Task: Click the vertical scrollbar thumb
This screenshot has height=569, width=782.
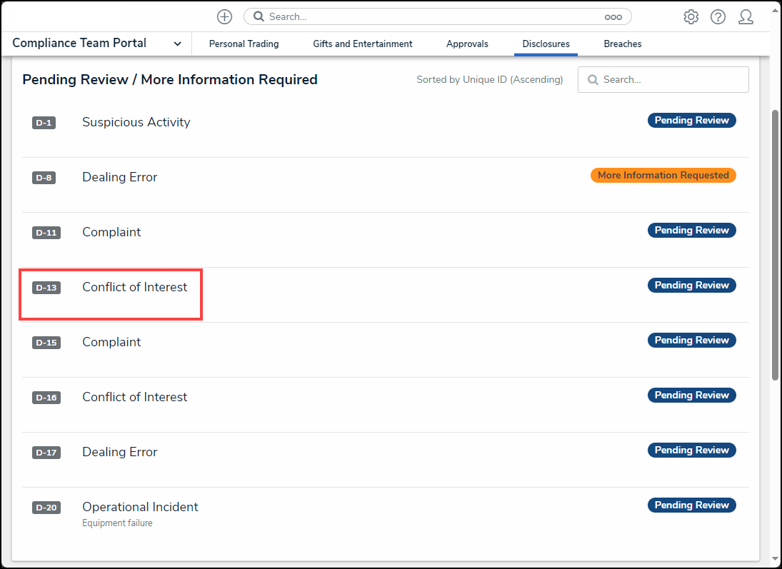Action: coord(775,243)
